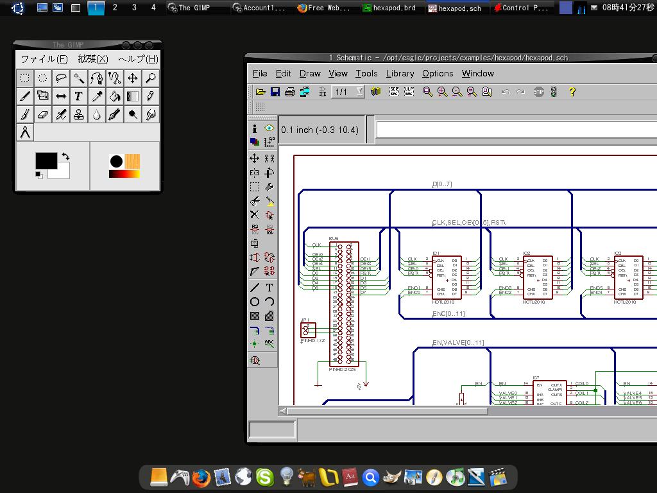The image size is (657, 493).
Task: Open the 1/1 sheet selector dropdown
Action: (359, 92)
